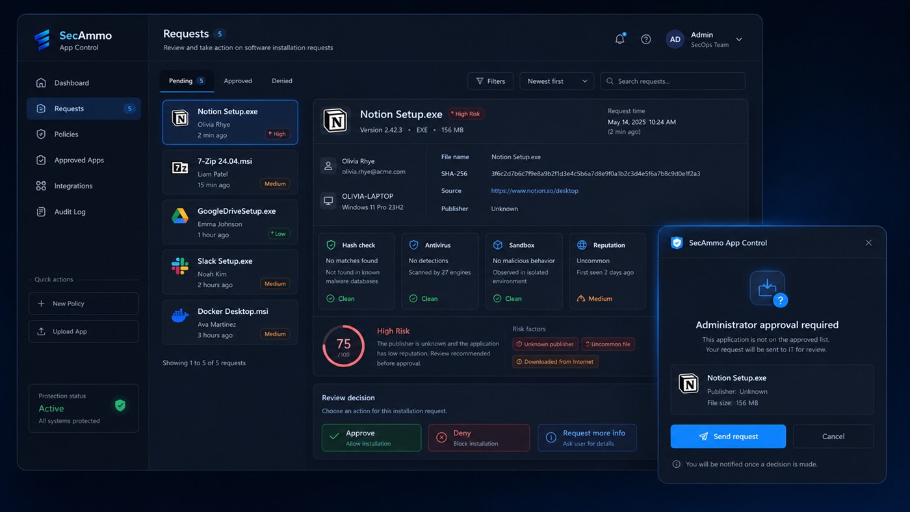The height and width of the screenshot is (512, 910).
Task: Click the dialog's SecAmmo shield icon
Action: coord(677,242)
